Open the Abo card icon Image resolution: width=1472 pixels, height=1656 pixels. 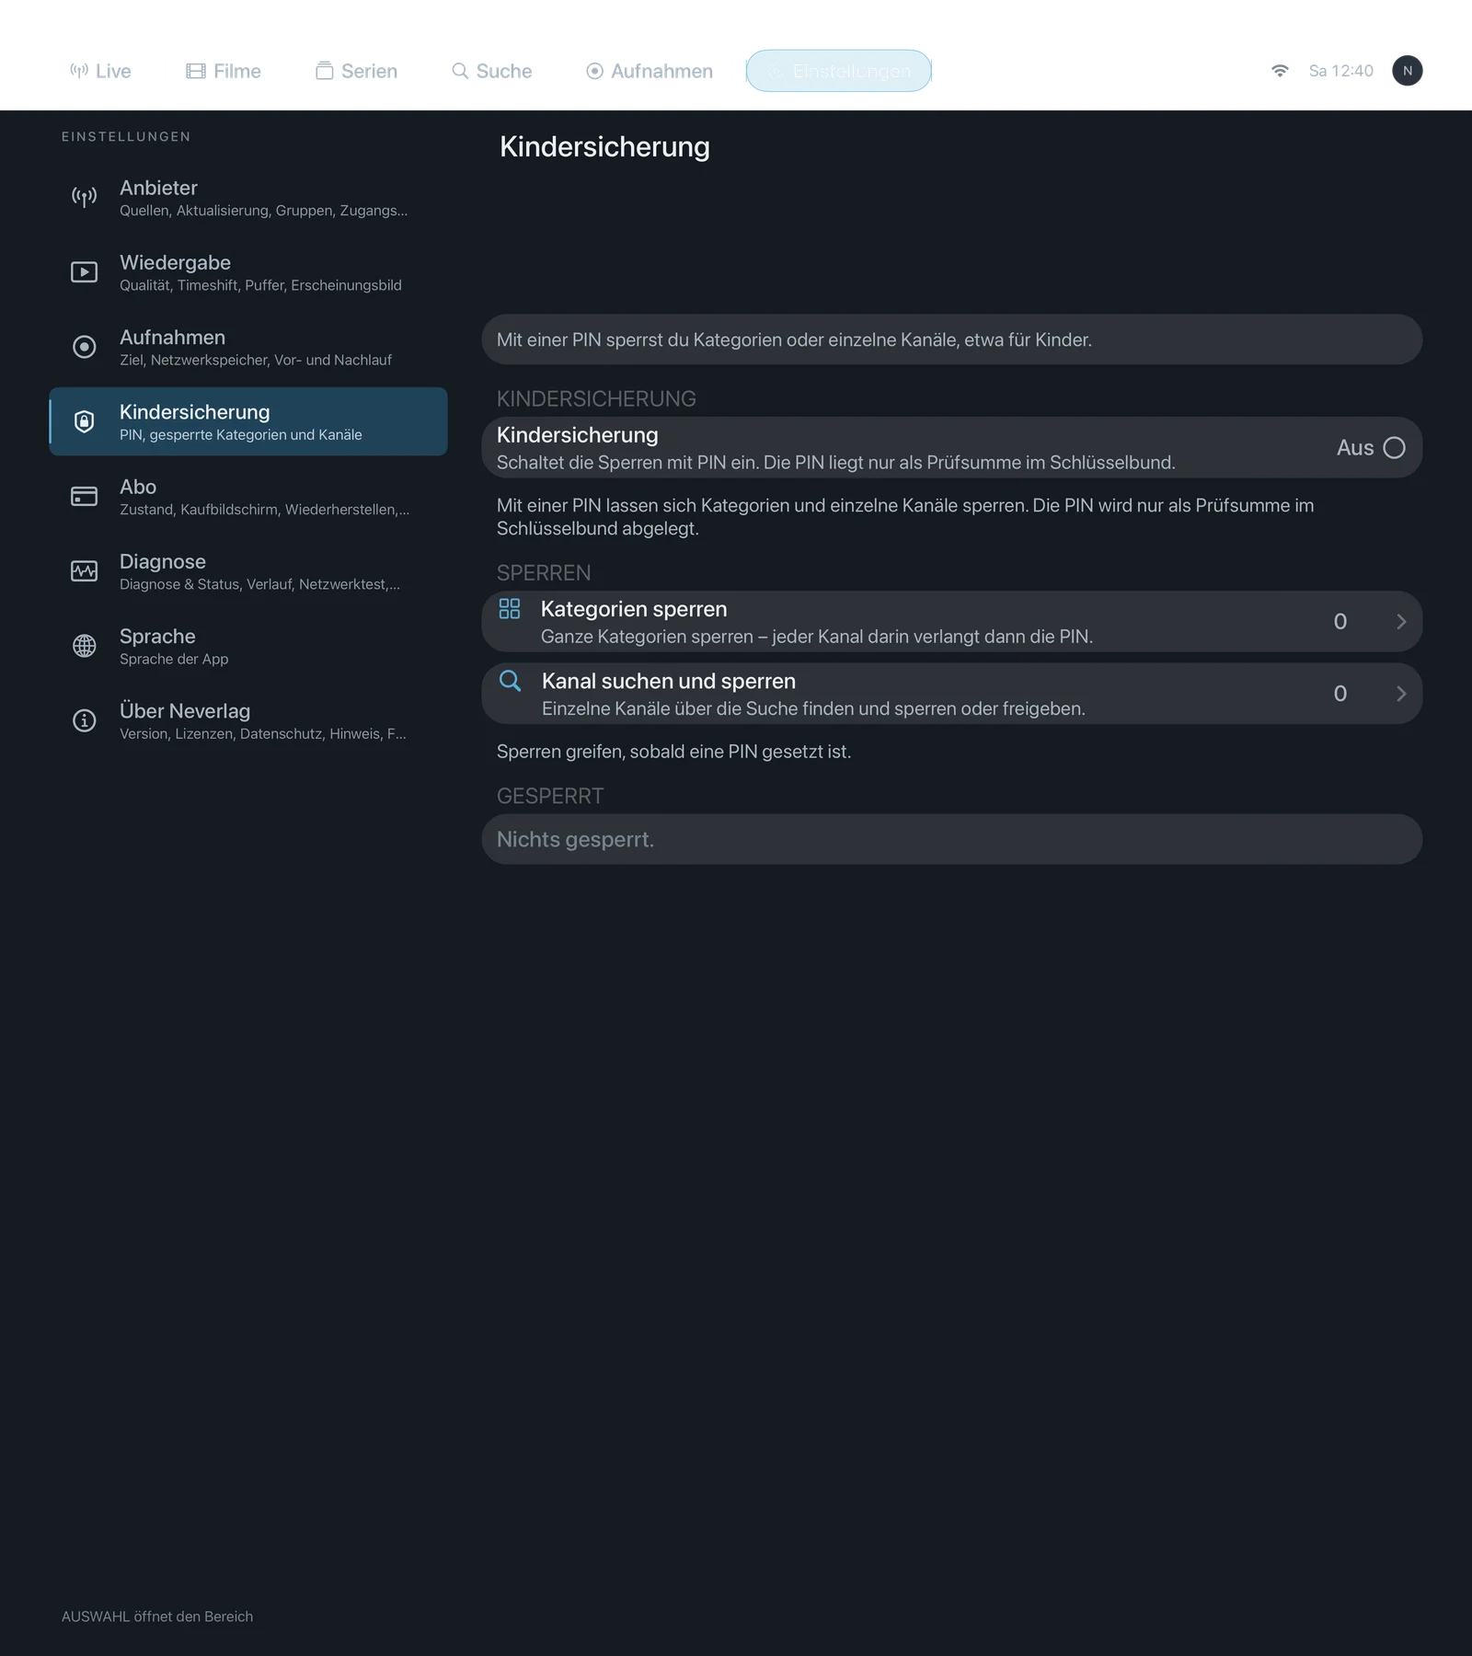pyautogui.click(x=84, y=496)
